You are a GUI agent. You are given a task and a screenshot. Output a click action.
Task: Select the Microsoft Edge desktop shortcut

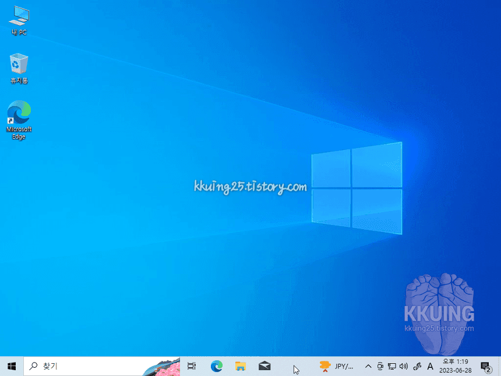click(x=19, y=120)
